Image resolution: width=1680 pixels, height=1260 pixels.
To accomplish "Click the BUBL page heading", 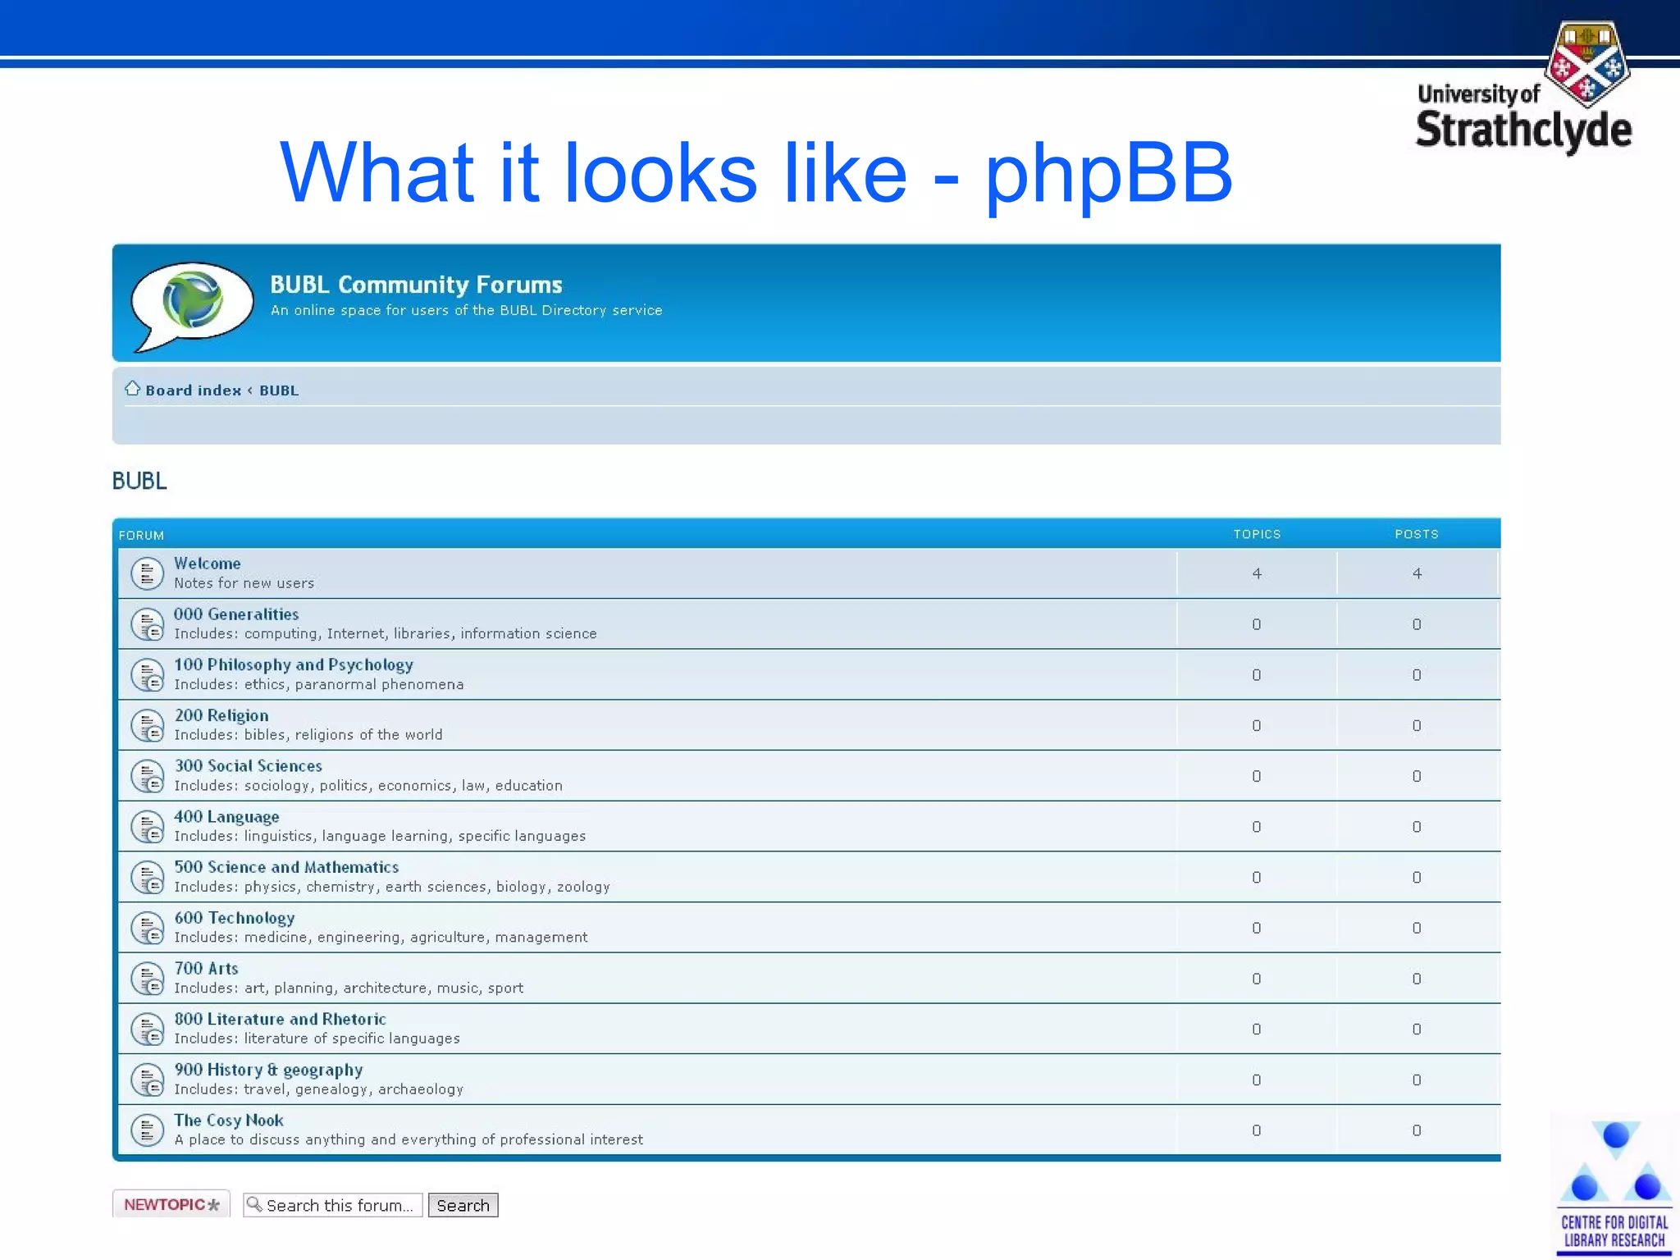I will [x=139, y=481].
